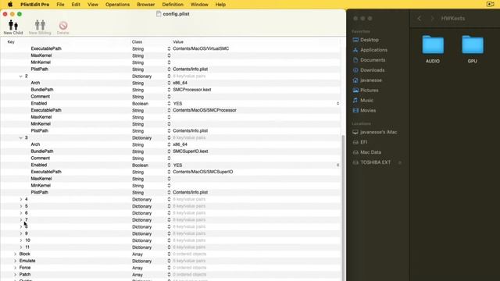Viewport: 500px width, 281px height.
Task: Open the Edit menu
Action: click(76, 5)
